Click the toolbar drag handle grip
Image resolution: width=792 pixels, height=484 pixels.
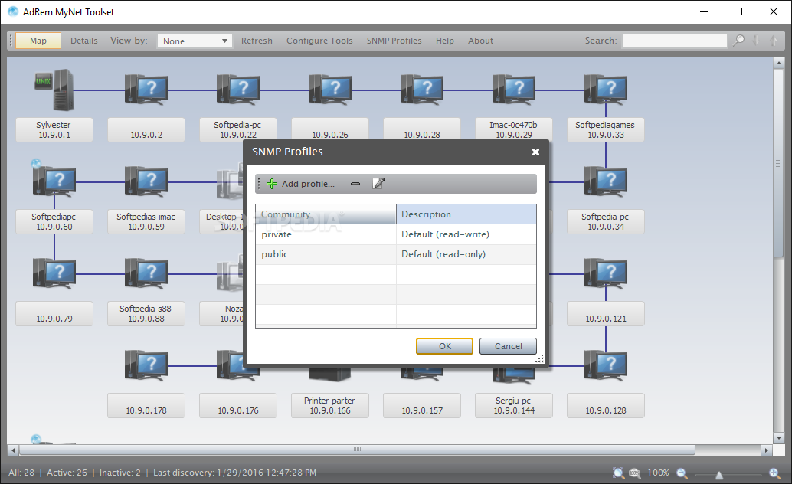click(x=11, y=41)
